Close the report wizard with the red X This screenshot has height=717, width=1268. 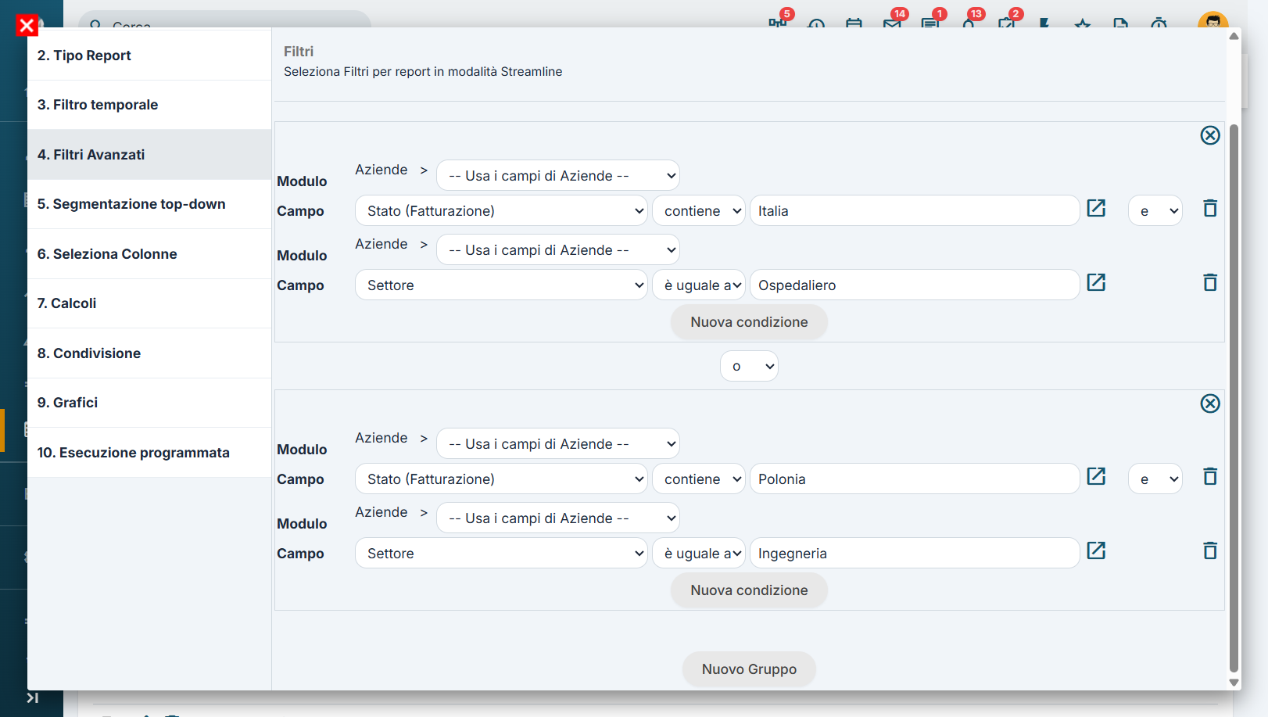click(x=27, y=26)
